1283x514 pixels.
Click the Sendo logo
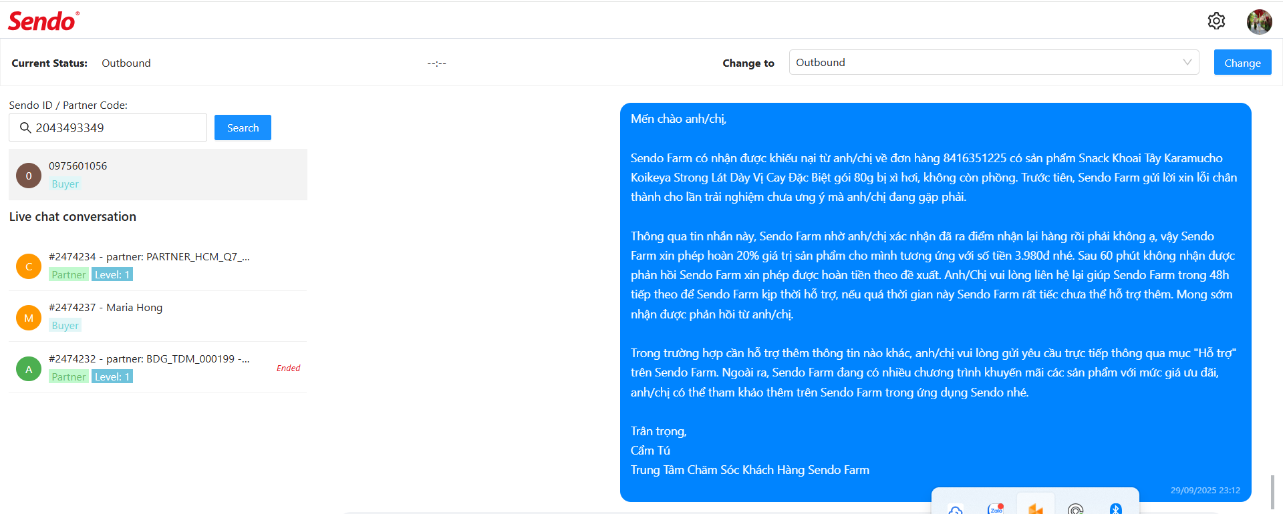43,21
